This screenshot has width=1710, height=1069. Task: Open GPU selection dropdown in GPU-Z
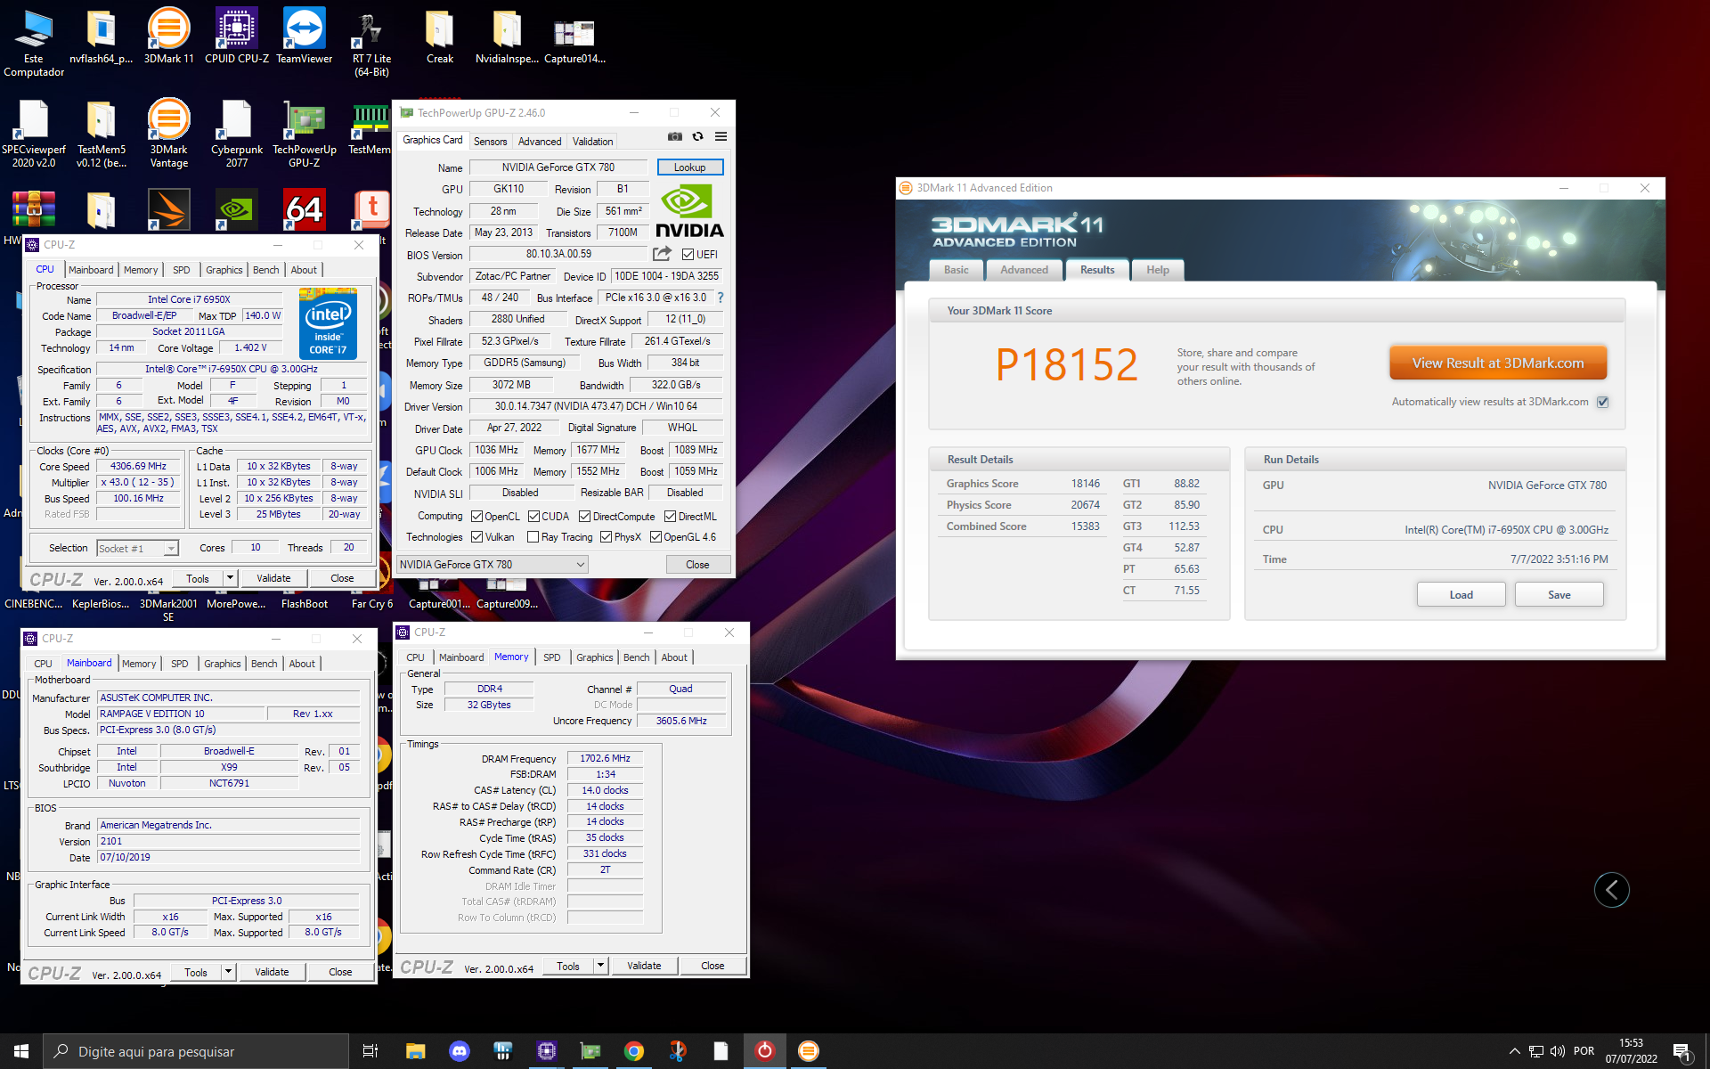click(493, 565)
